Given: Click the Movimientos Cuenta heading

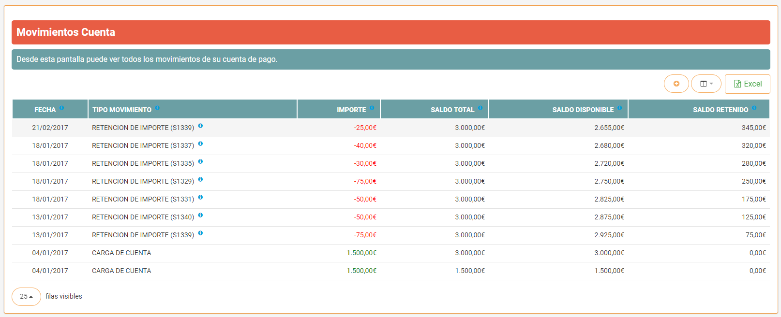Looking at the screenshot, I should [x=66, y=32].
